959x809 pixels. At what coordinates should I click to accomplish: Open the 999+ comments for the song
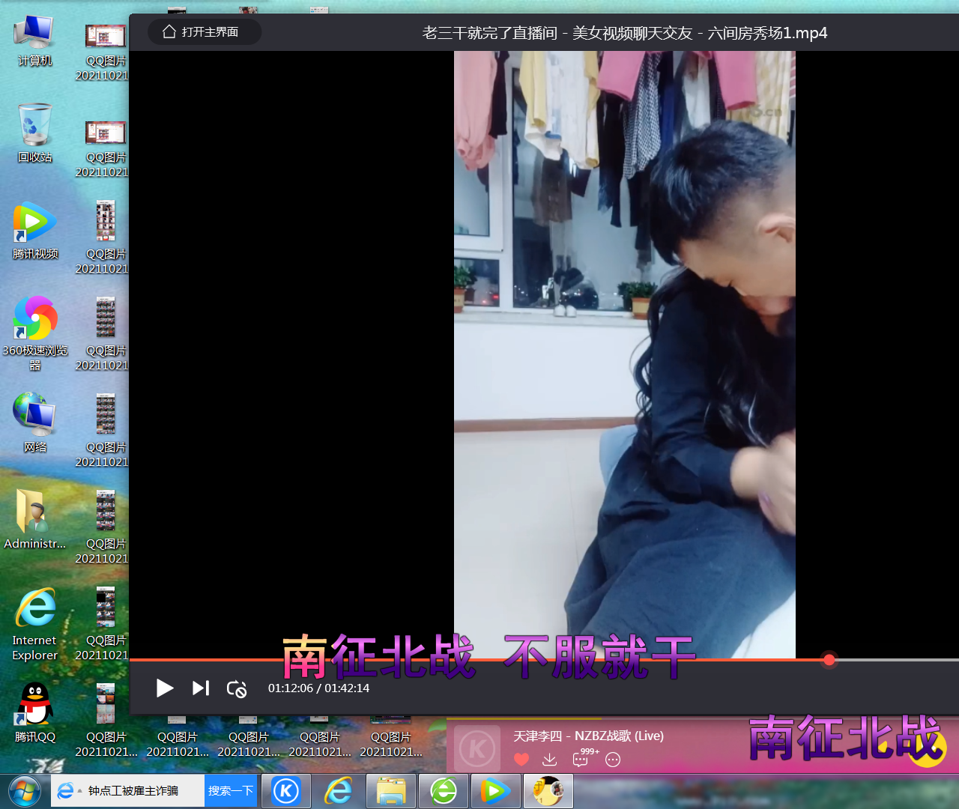pos(585,757)
